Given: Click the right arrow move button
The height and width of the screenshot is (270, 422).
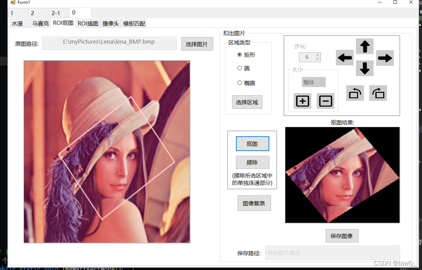Looking at the screenshot, I should tap(385, 58).
